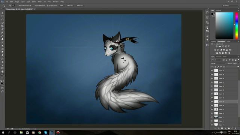Click the Zoom In mode icon in options bar

tap(10, 6)
